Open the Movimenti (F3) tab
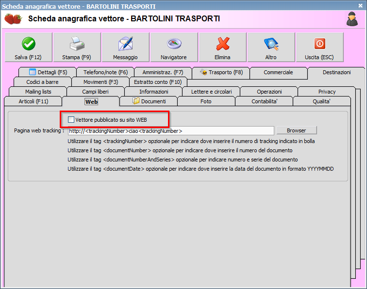367x289 pixels. (x=100, y=82)
